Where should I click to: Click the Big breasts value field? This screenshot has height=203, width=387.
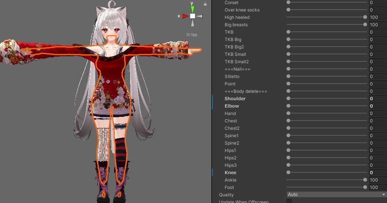(x=378, y=25)
